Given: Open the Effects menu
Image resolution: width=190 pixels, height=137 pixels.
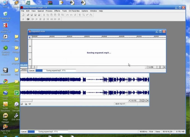Looking at the screenshot, I should click(57, 11).
